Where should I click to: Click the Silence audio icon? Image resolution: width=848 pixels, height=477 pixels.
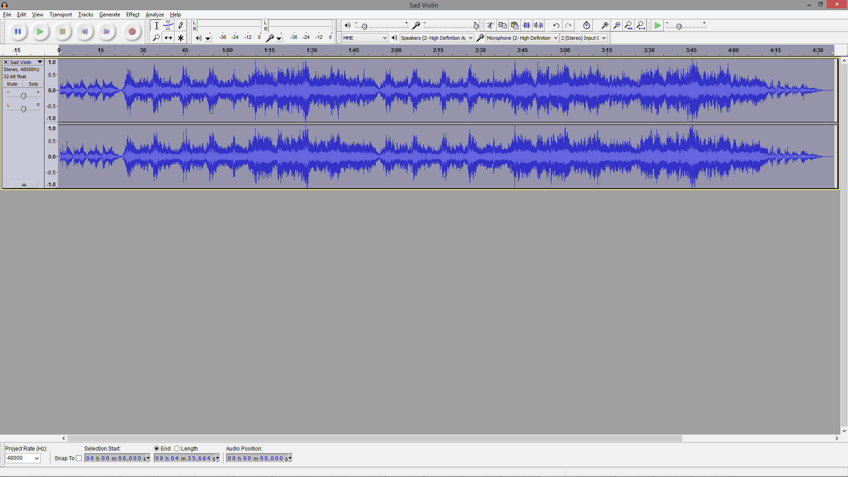[x=538, y=26]
